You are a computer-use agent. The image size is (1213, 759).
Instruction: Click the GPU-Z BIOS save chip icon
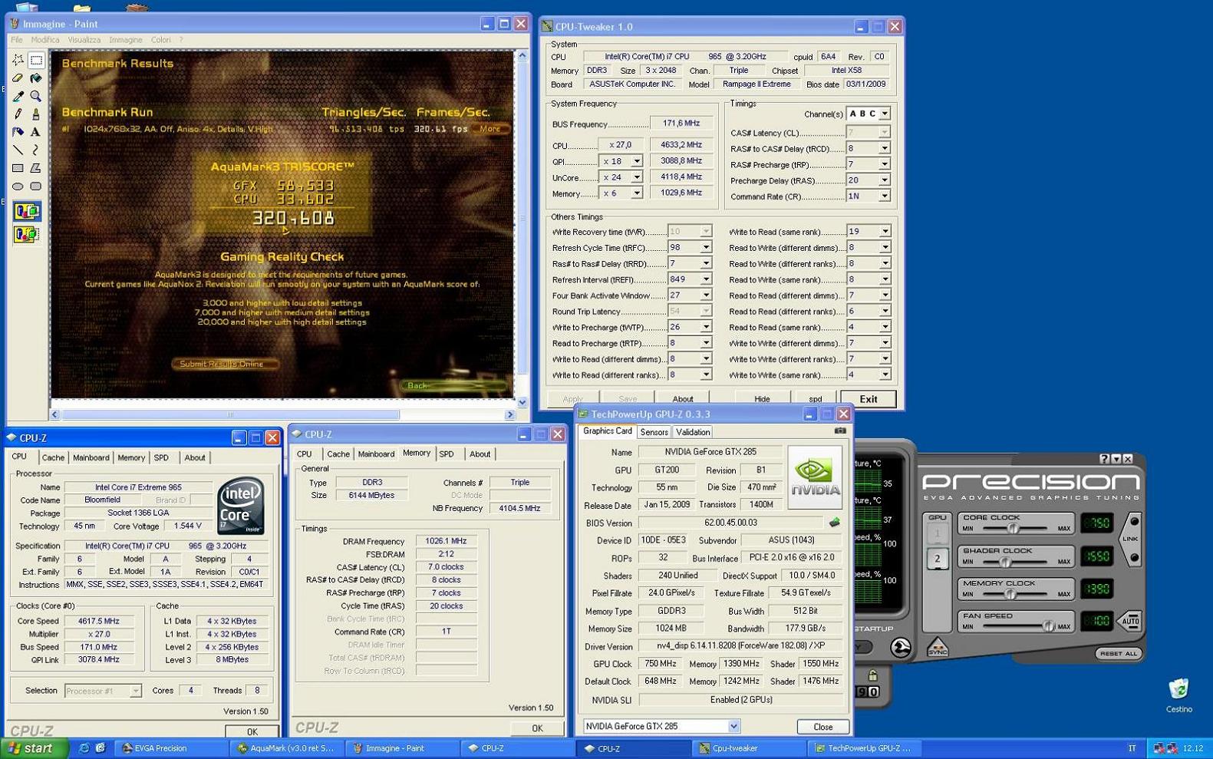[834, 523]
